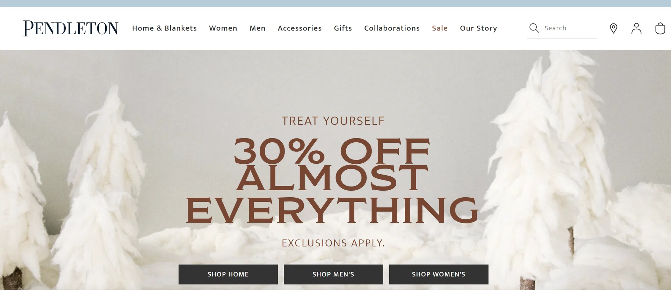Viewport: 671px width, 290px height.
Task: Open the Our Story menu
Action: (x=478, y=28)
